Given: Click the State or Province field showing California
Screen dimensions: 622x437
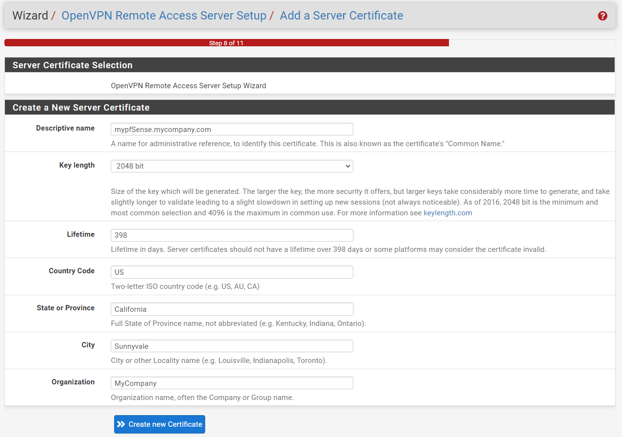Looking at the screenshot, I should coord(232,309).
